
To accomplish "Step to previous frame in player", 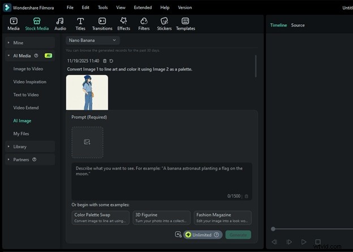I will 274,242.
